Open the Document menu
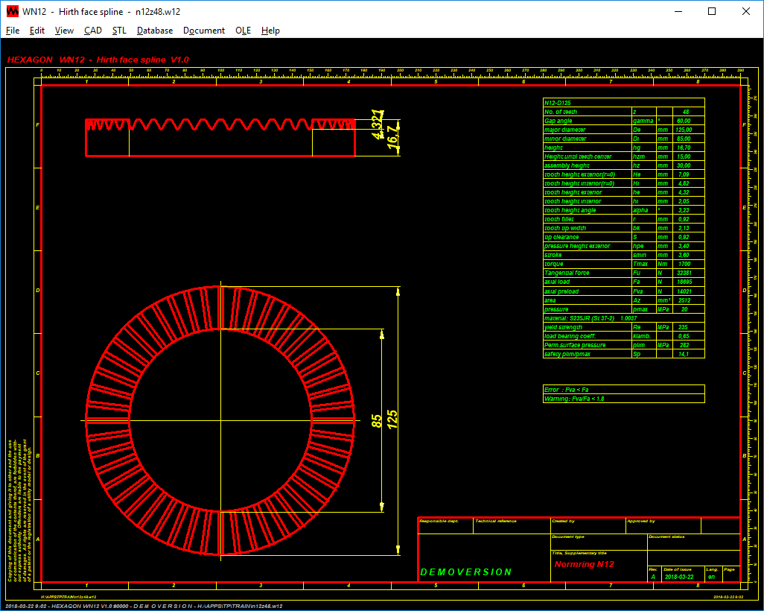This screenshot has width=764, height=611. 204,31
